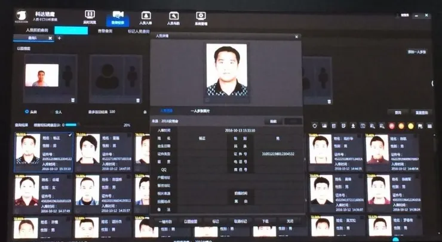The width and height of the screenshot is (442, 242).
Task: Switch to the 人员抓拍查询 sub-tab
Action: (37, 30)
